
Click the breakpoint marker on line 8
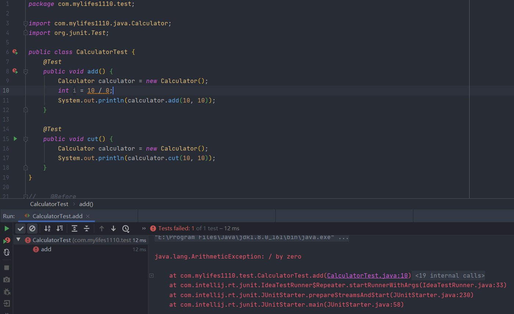click(x=15, y=71)
